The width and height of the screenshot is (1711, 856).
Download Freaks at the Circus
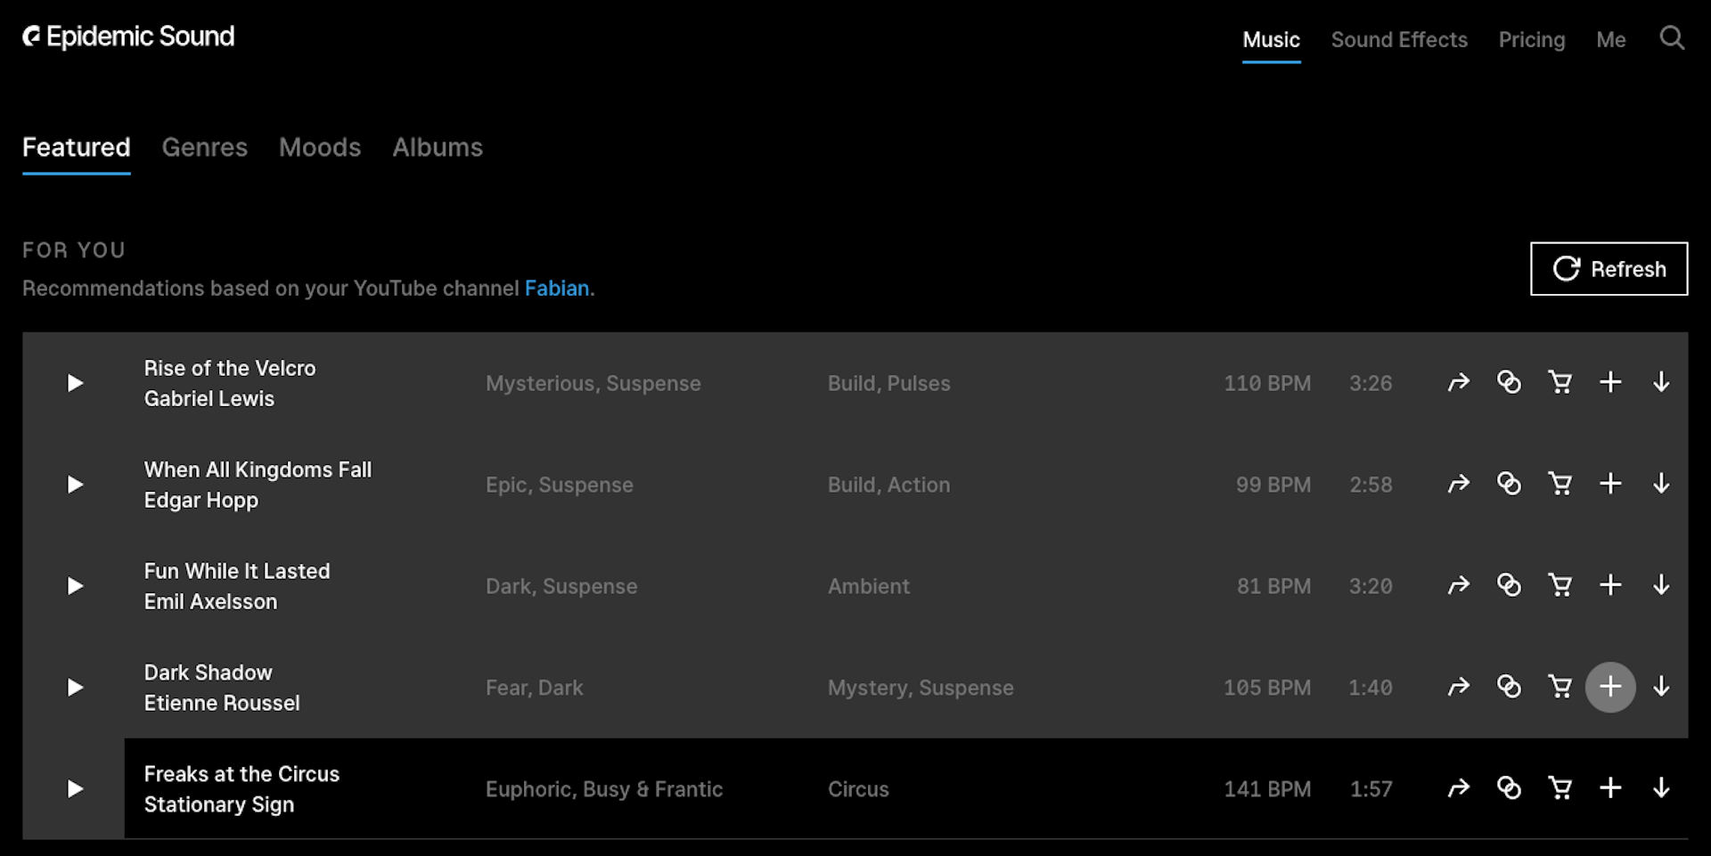pyautogui.click(x=1662, y=788)
